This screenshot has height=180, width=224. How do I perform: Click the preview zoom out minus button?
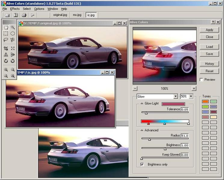[135, 88]
